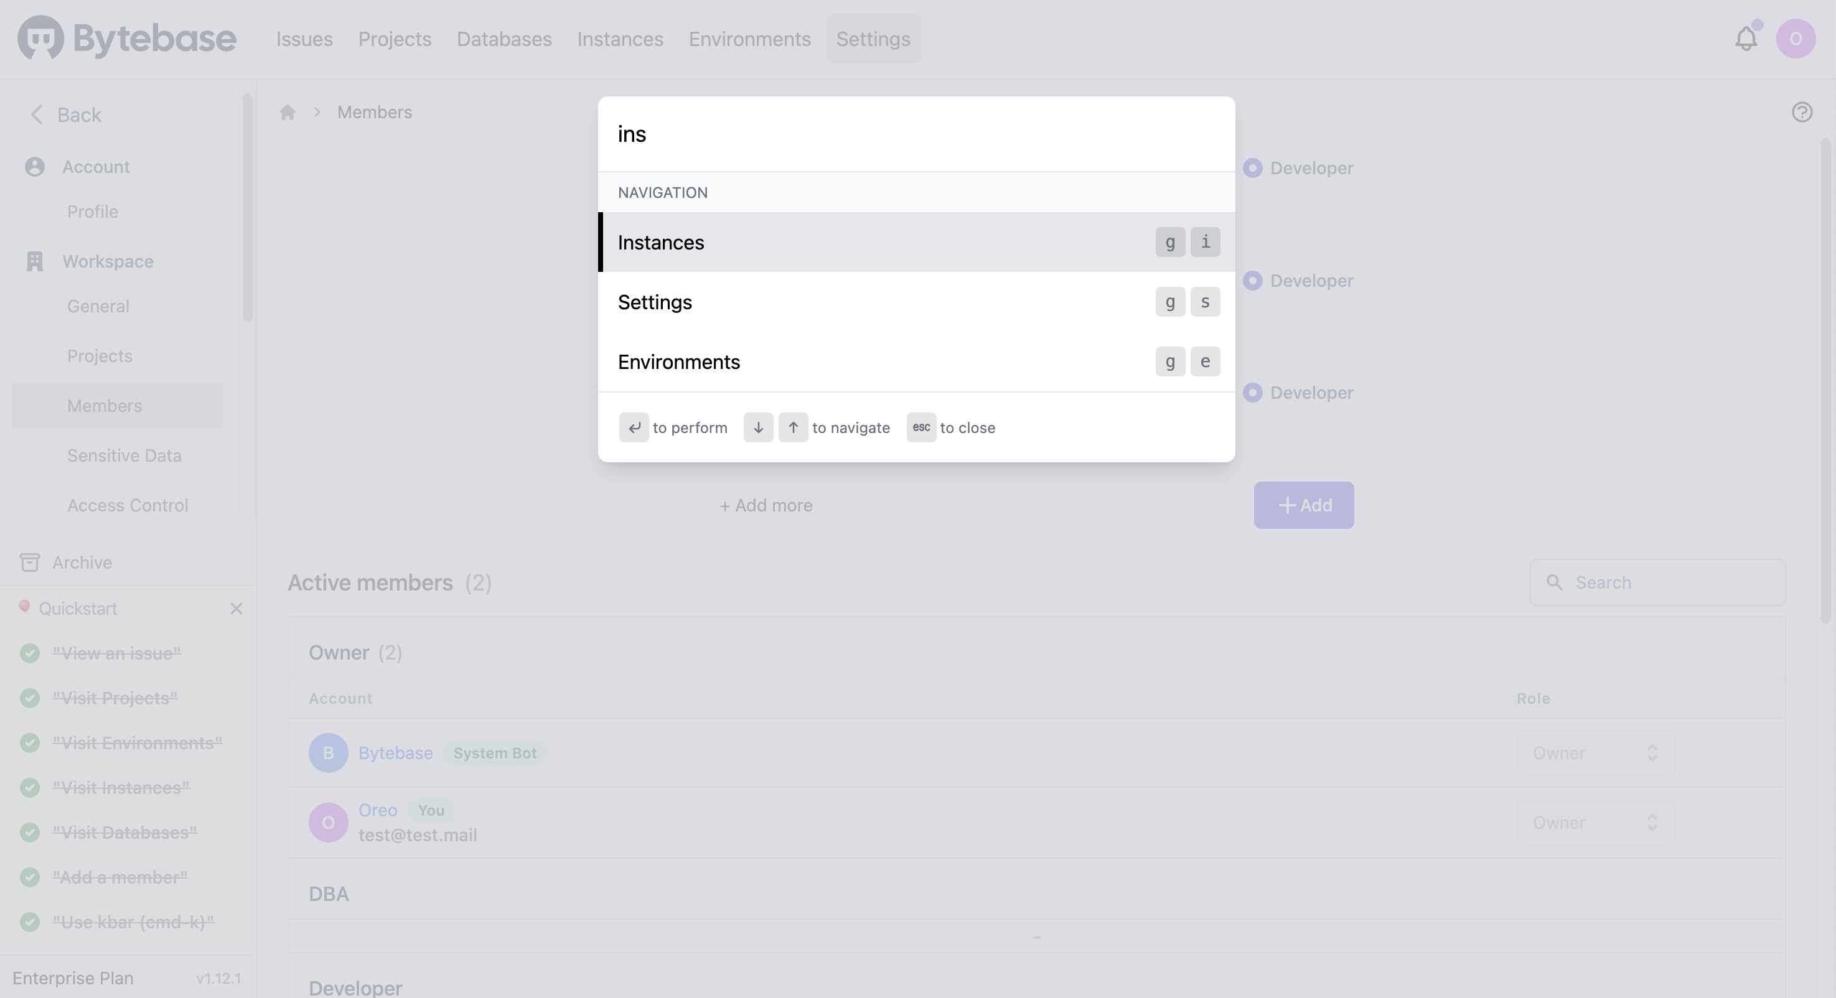Click the Add more link

tap(766, 505)
